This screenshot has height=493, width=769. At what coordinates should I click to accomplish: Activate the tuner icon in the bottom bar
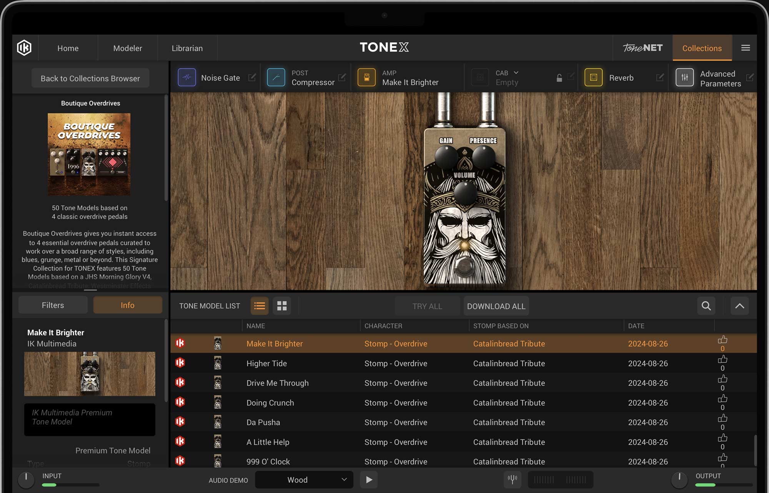[513, 480]
